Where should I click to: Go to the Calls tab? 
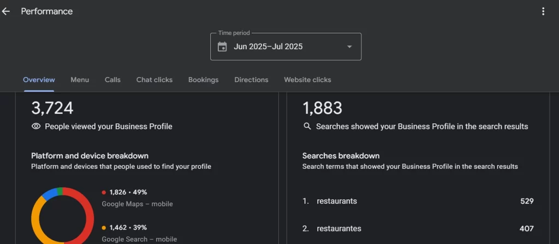coord(112,80)
